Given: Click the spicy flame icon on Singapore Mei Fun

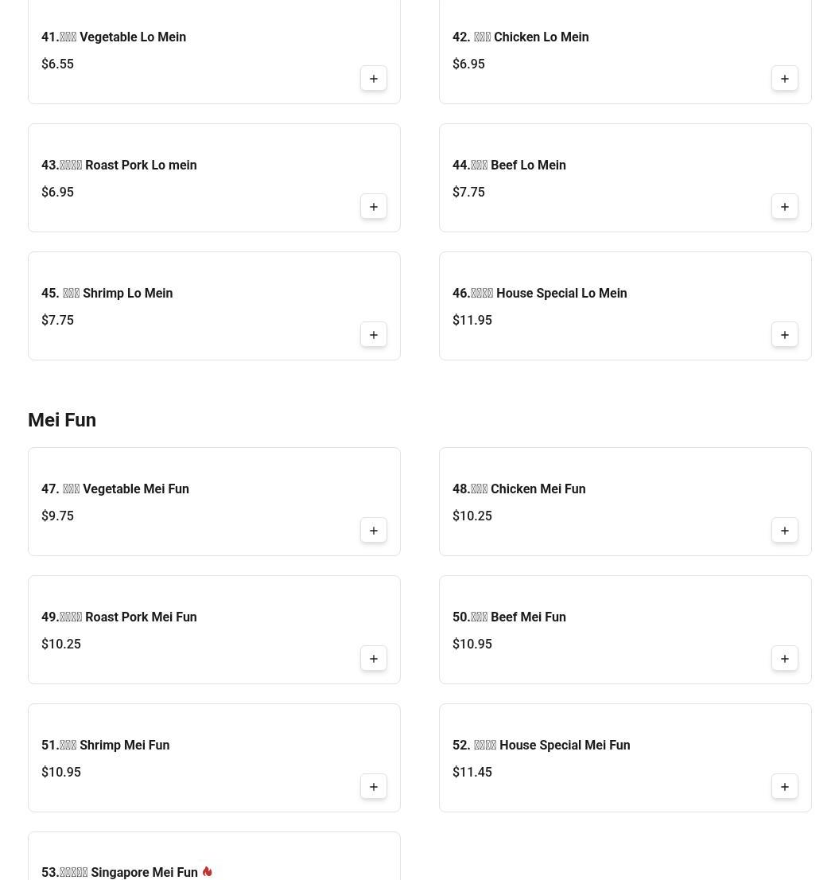Looking at the screenshot, I should (208, 871).
